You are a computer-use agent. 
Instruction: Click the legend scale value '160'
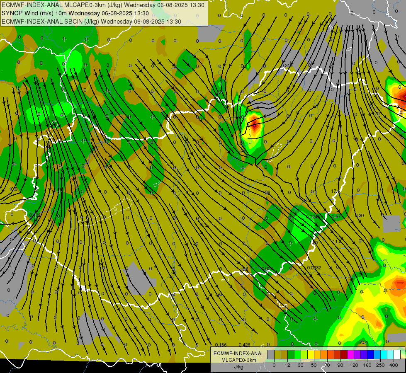pos(367,365)
